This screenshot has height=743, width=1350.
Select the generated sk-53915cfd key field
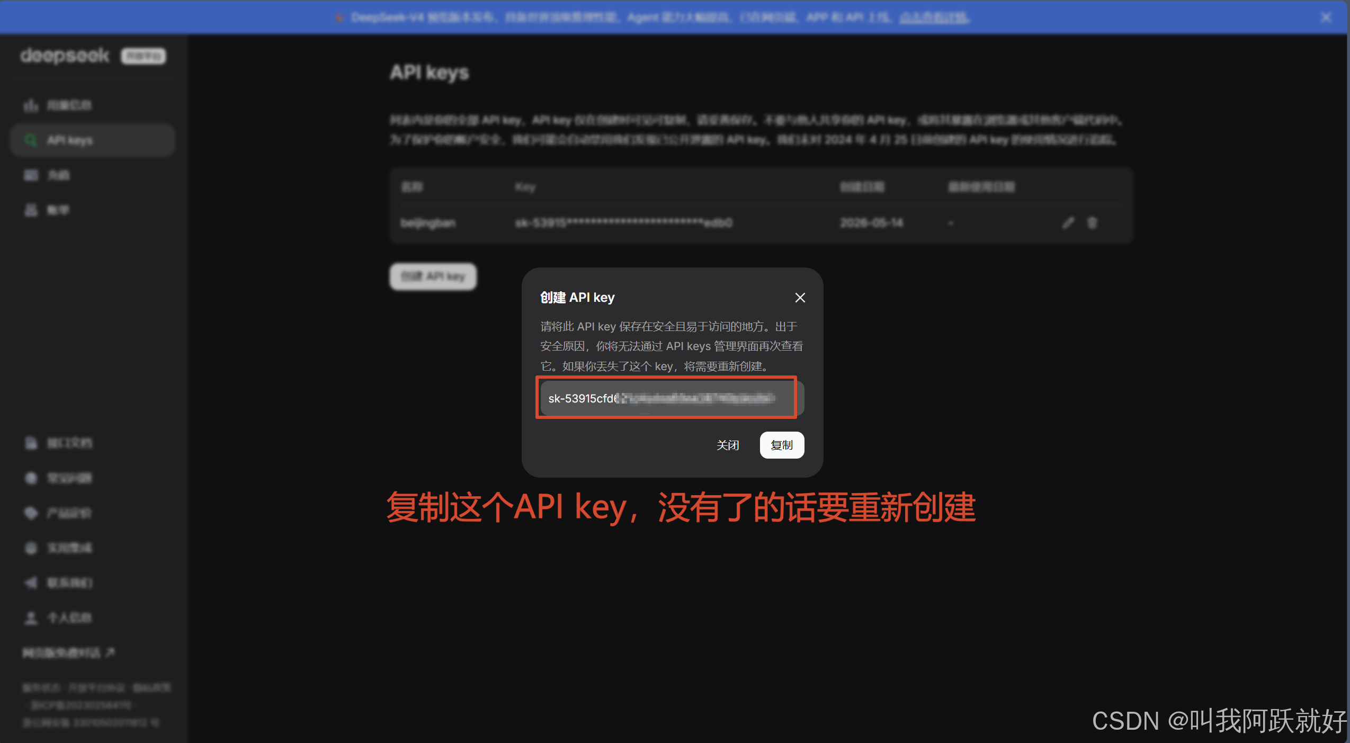coord(672,398)
